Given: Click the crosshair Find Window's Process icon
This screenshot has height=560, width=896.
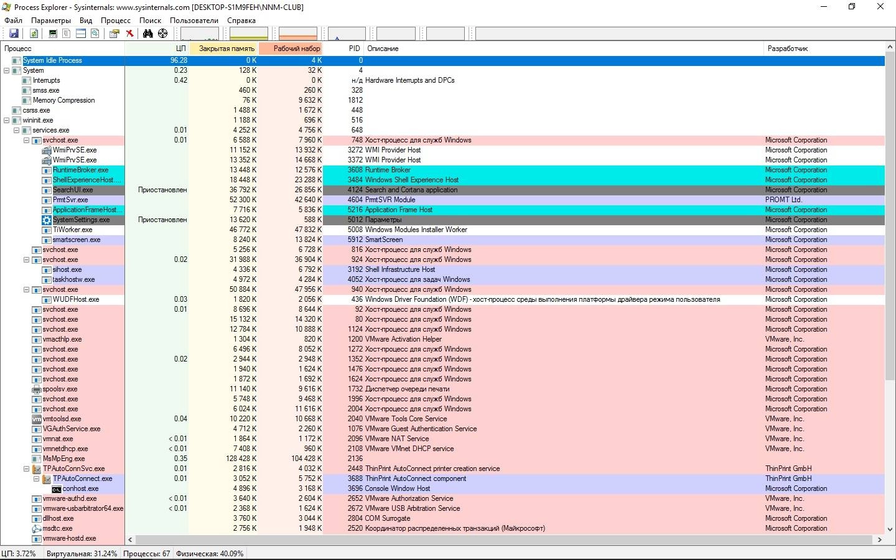Looking at the screenshot, I should click(x=162, y=34).
